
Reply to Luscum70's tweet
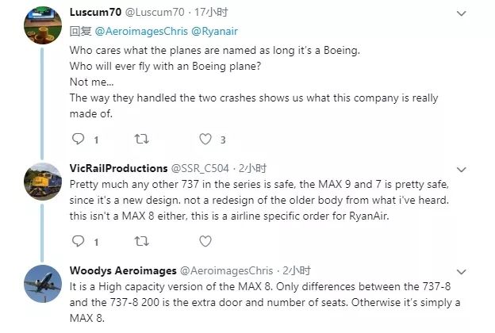(x=78, y=140)
